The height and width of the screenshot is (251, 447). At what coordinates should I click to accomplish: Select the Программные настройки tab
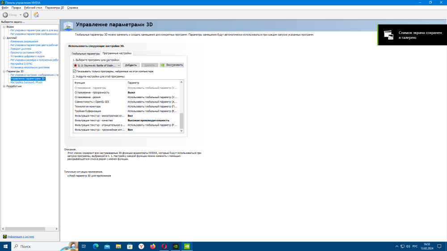(117, 53)
